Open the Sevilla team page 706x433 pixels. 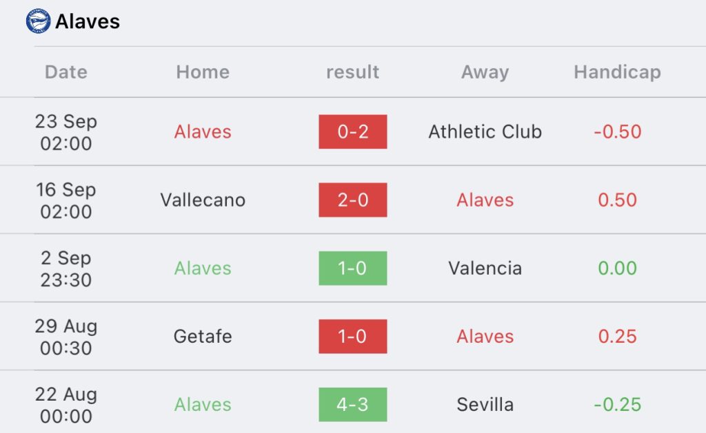point(485,405)
